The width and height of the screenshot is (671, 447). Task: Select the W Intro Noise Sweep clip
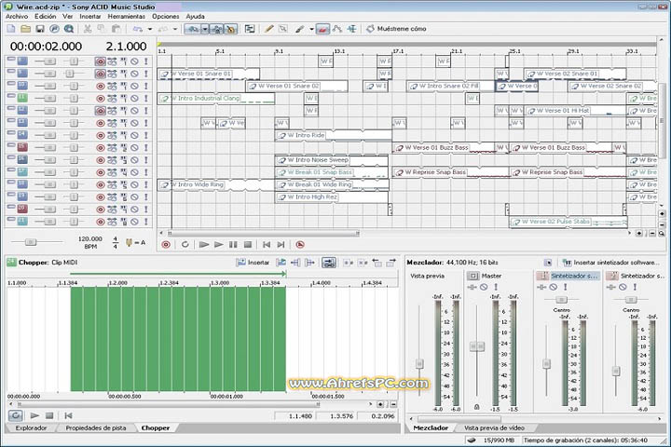(x=332, y=160)
